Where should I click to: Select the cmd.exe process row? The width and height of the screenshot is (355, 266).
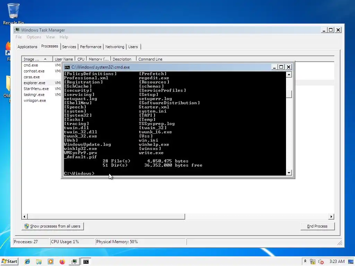click(x=31, y=65)
